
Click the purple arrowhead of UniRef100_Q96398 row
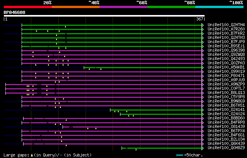[203, 50]
